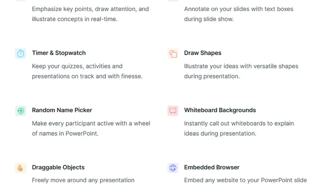Click the Embedded Browser globe icon

173,168
